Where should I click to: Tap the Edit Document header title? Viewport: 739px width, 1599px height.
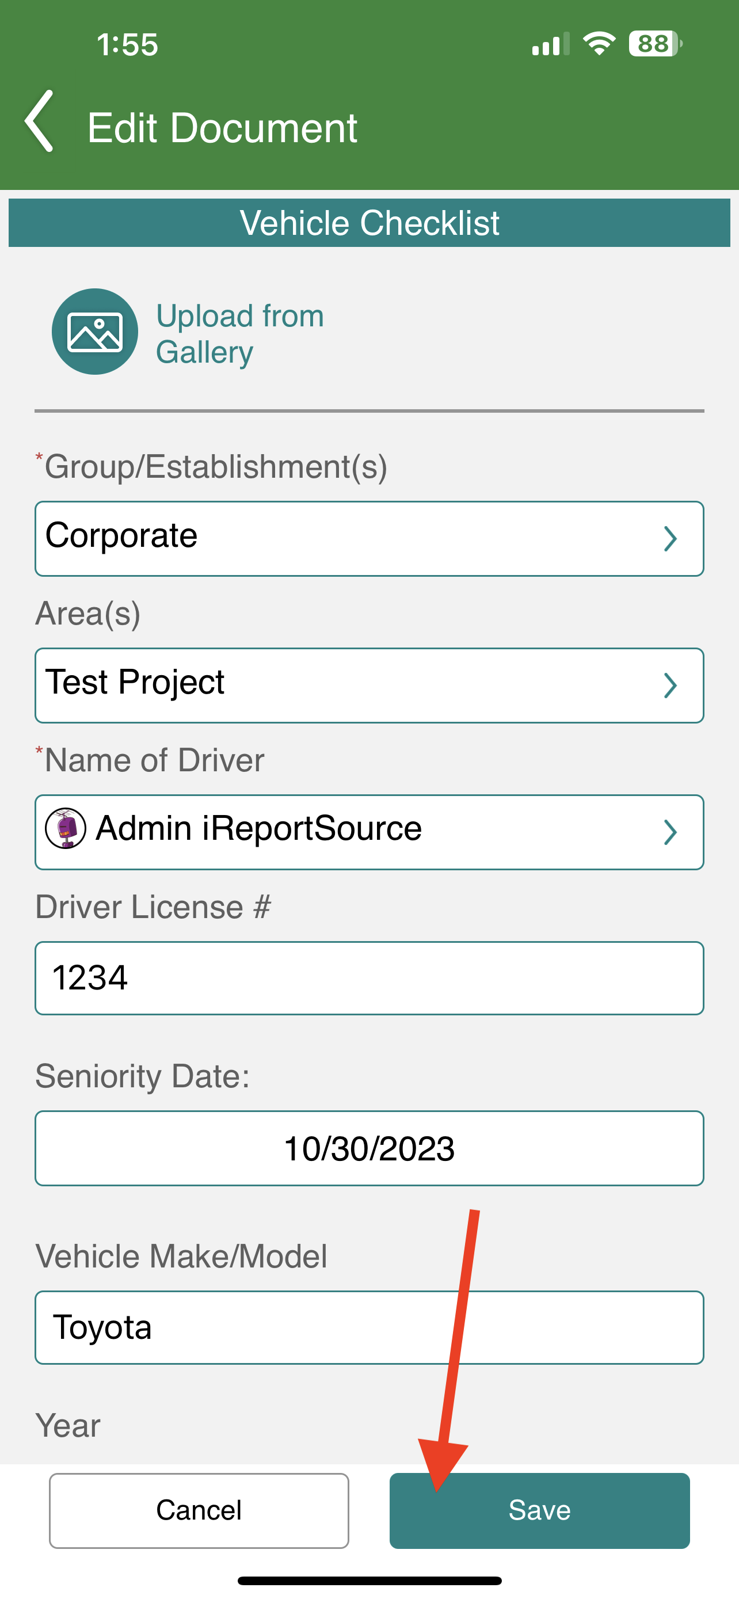tap(222, 128)
